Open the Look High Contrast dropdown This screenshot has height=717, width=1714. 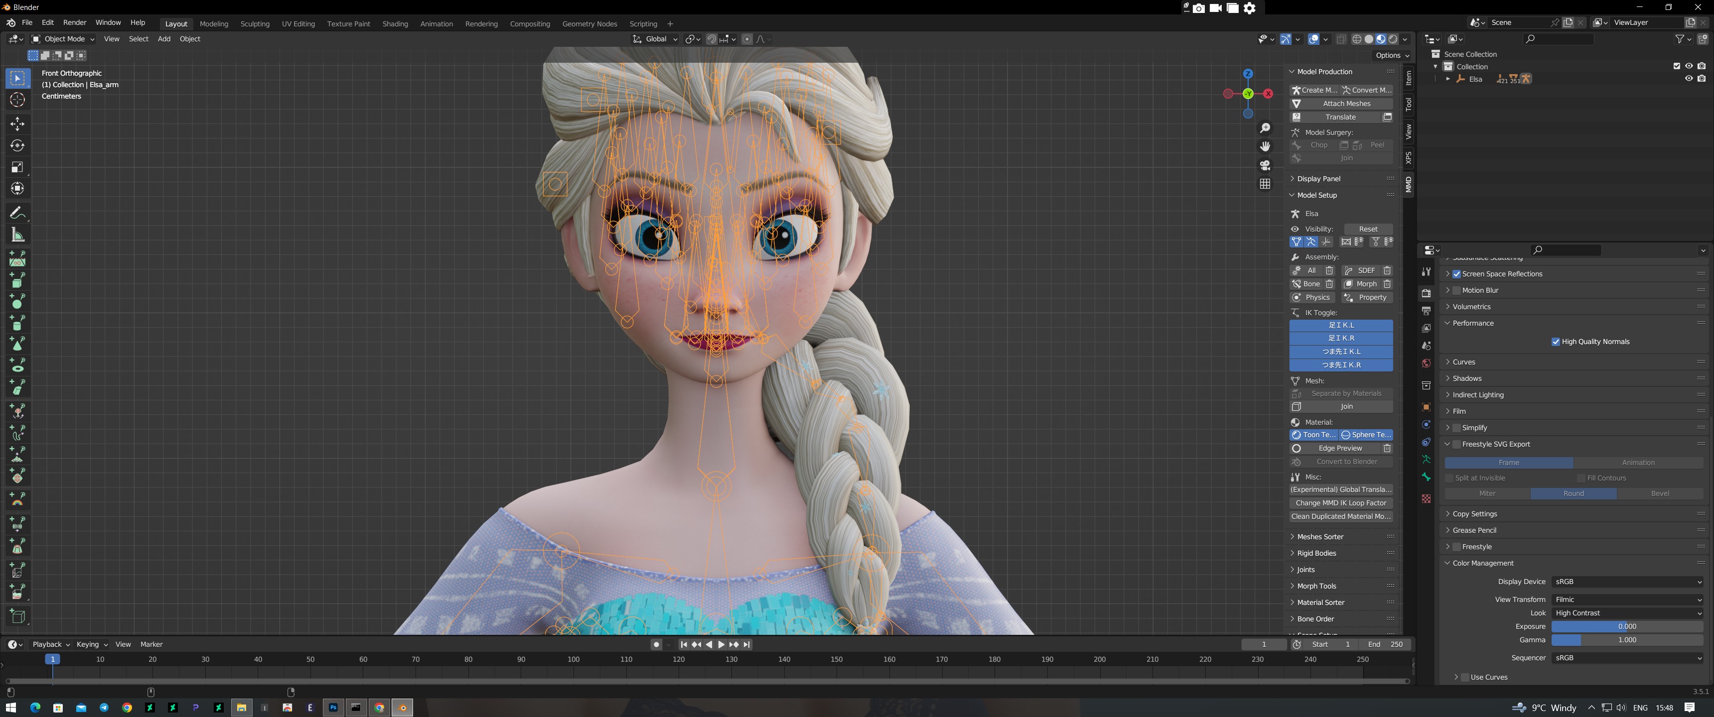[1627, 613]
